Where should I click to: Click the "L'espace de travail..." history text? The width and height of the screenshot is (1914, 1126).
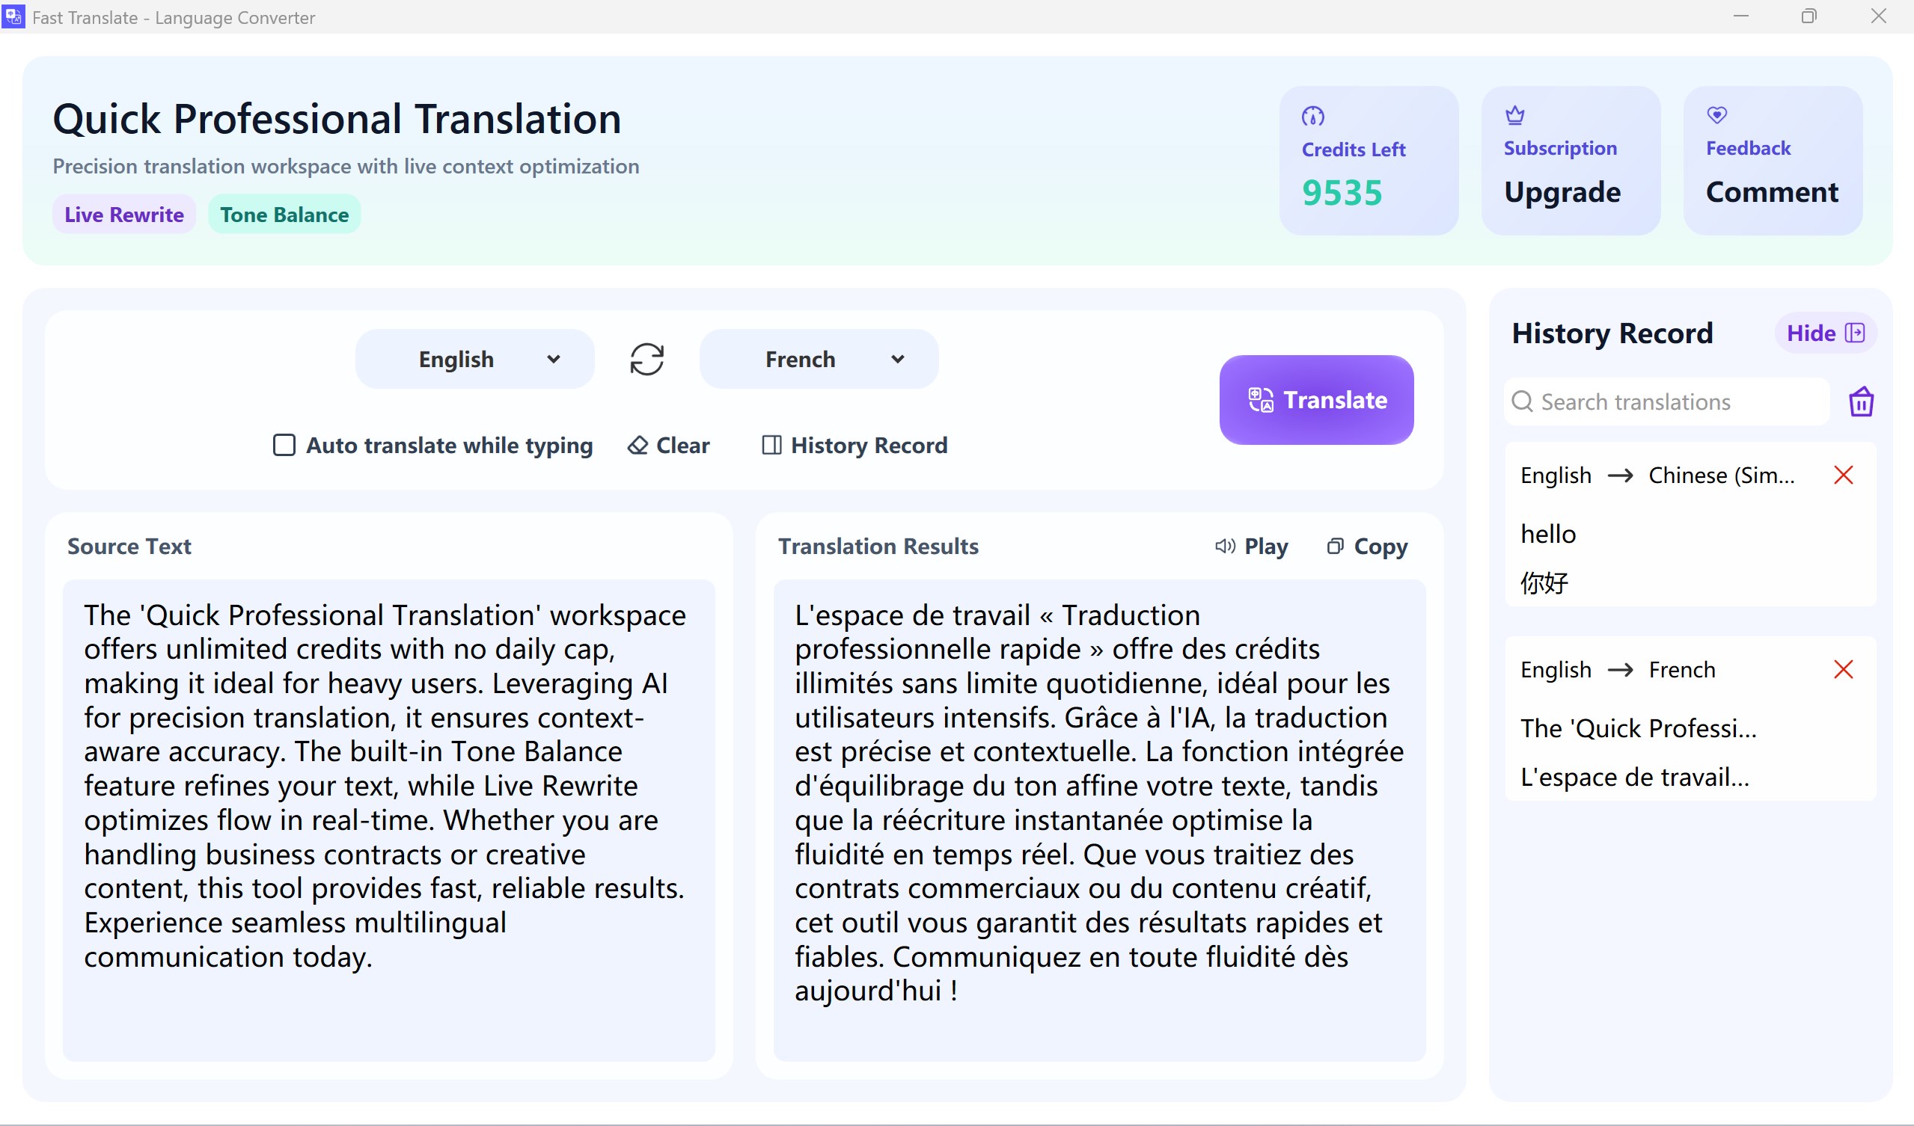pos(1634,777)
